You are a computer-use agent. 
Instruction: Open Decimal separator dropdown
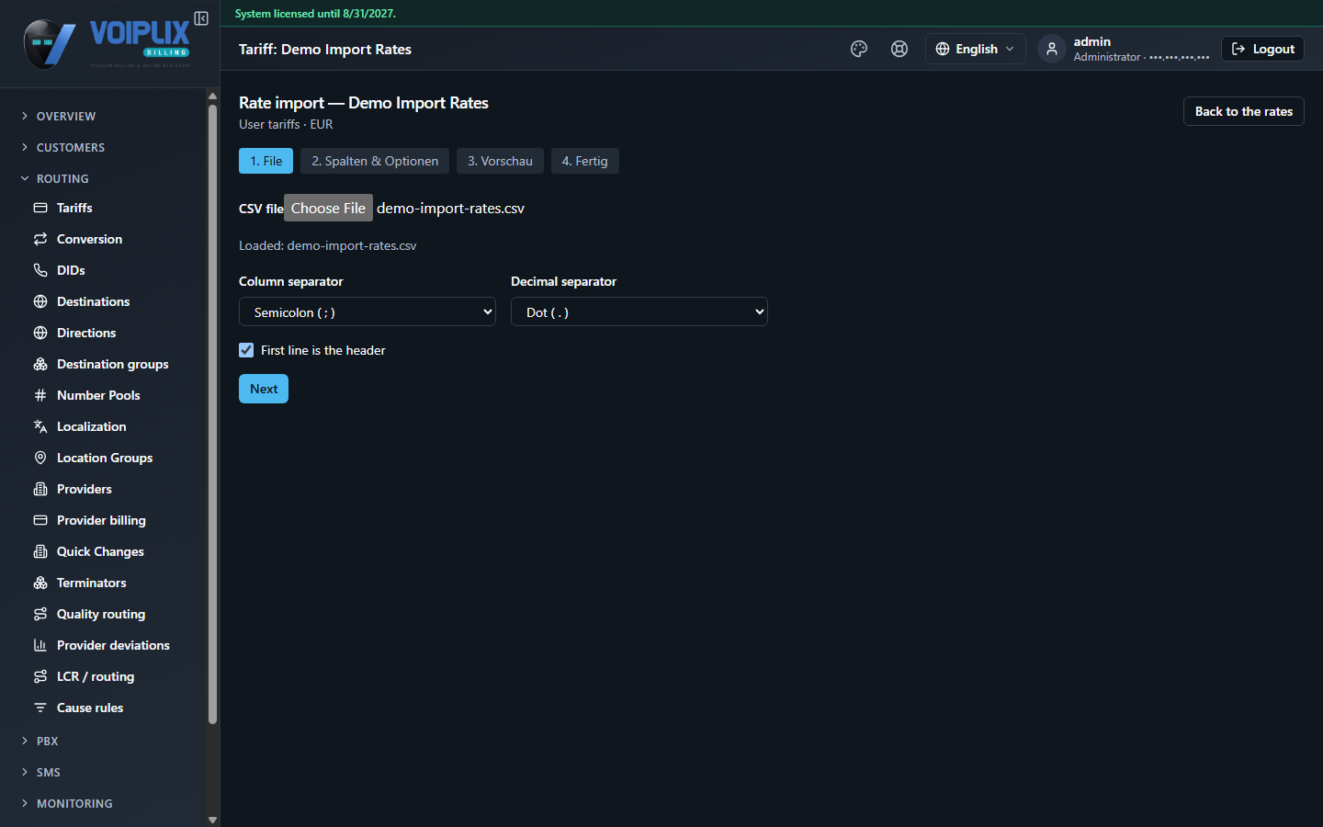click(639, 312)
